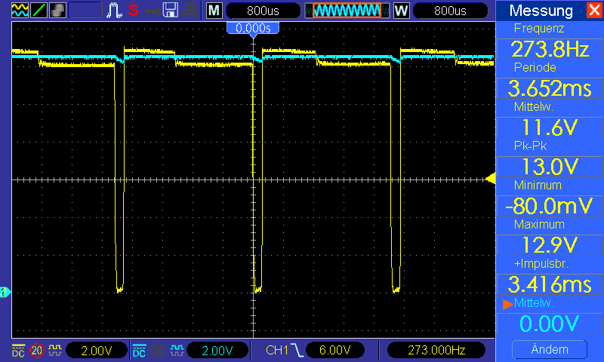Screen dimensions: 604x362
Task: Click the red S stop status icon
Action: pos(134,11)
